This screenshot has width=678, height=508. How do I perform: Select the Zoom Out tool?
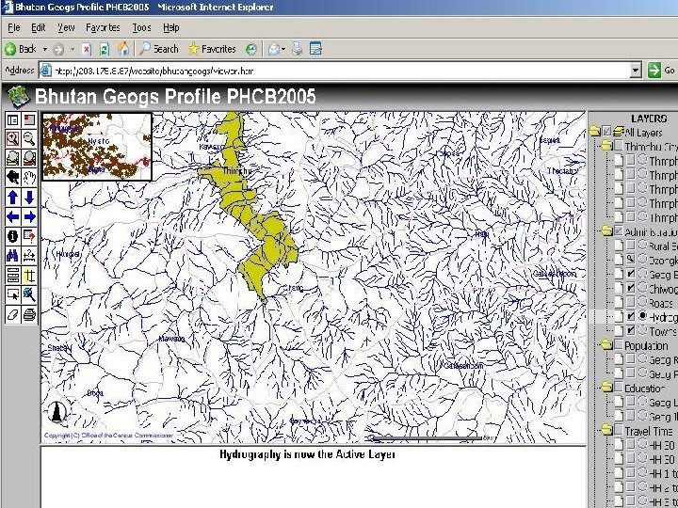(29, 138)
